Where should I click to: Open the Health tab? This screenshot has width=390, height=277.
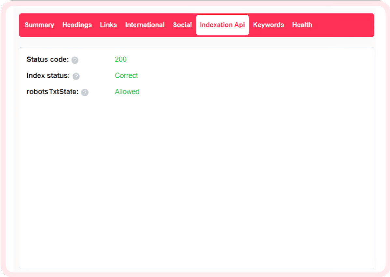[302, 25]
